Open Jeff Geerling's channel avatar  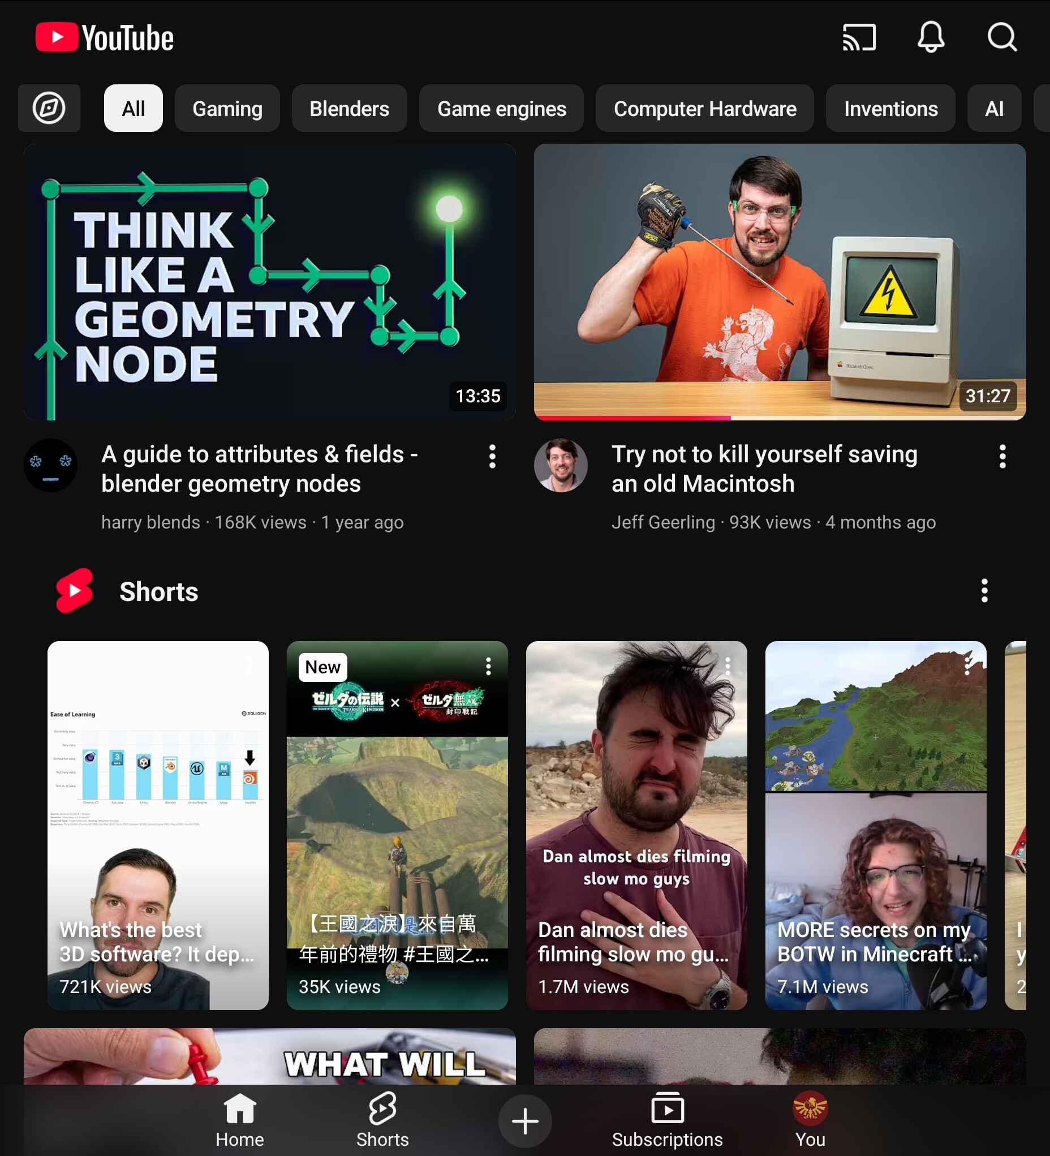point(560,465)
